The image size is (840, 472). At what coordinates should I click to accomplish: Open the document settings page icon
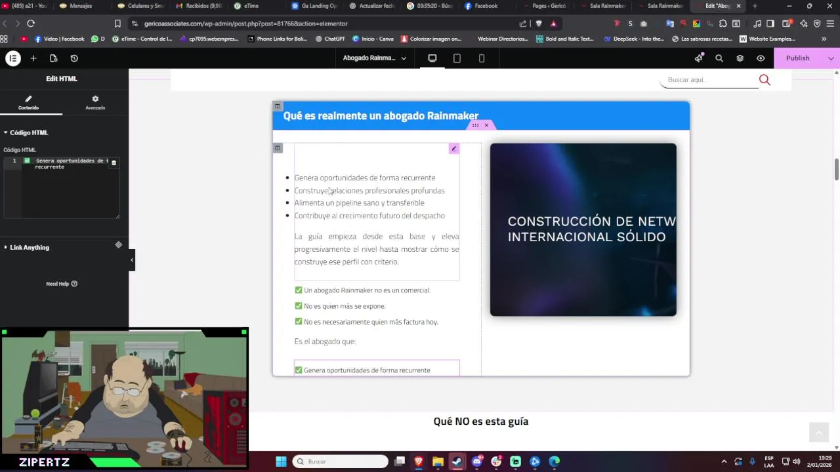point(54,58)
